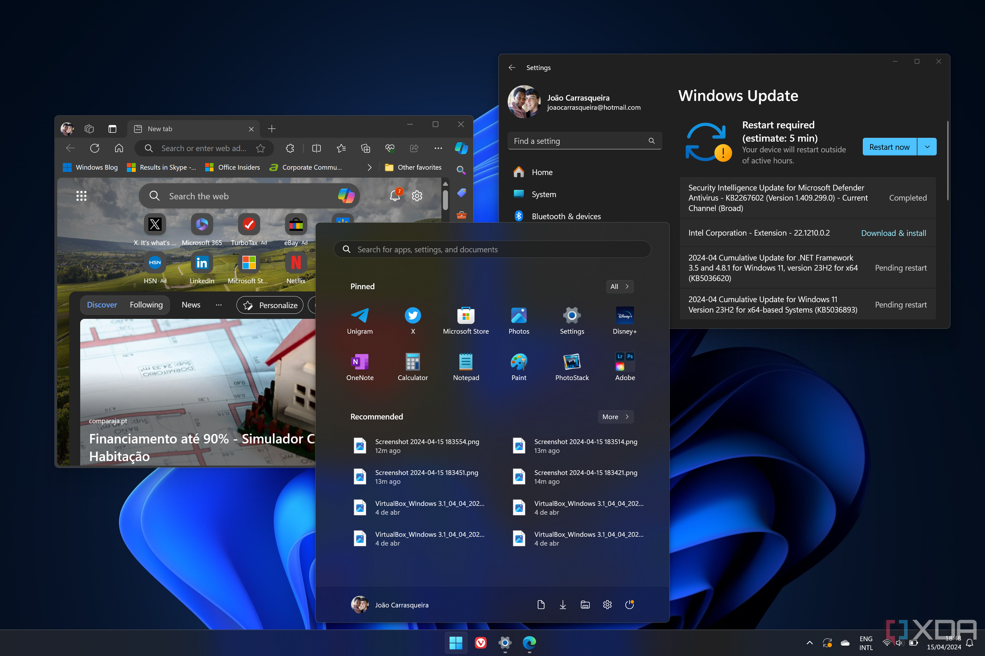Viewport: 985px width, 656px height.
Task: Open Edge notifications bell icon
Action: [395, 196]
